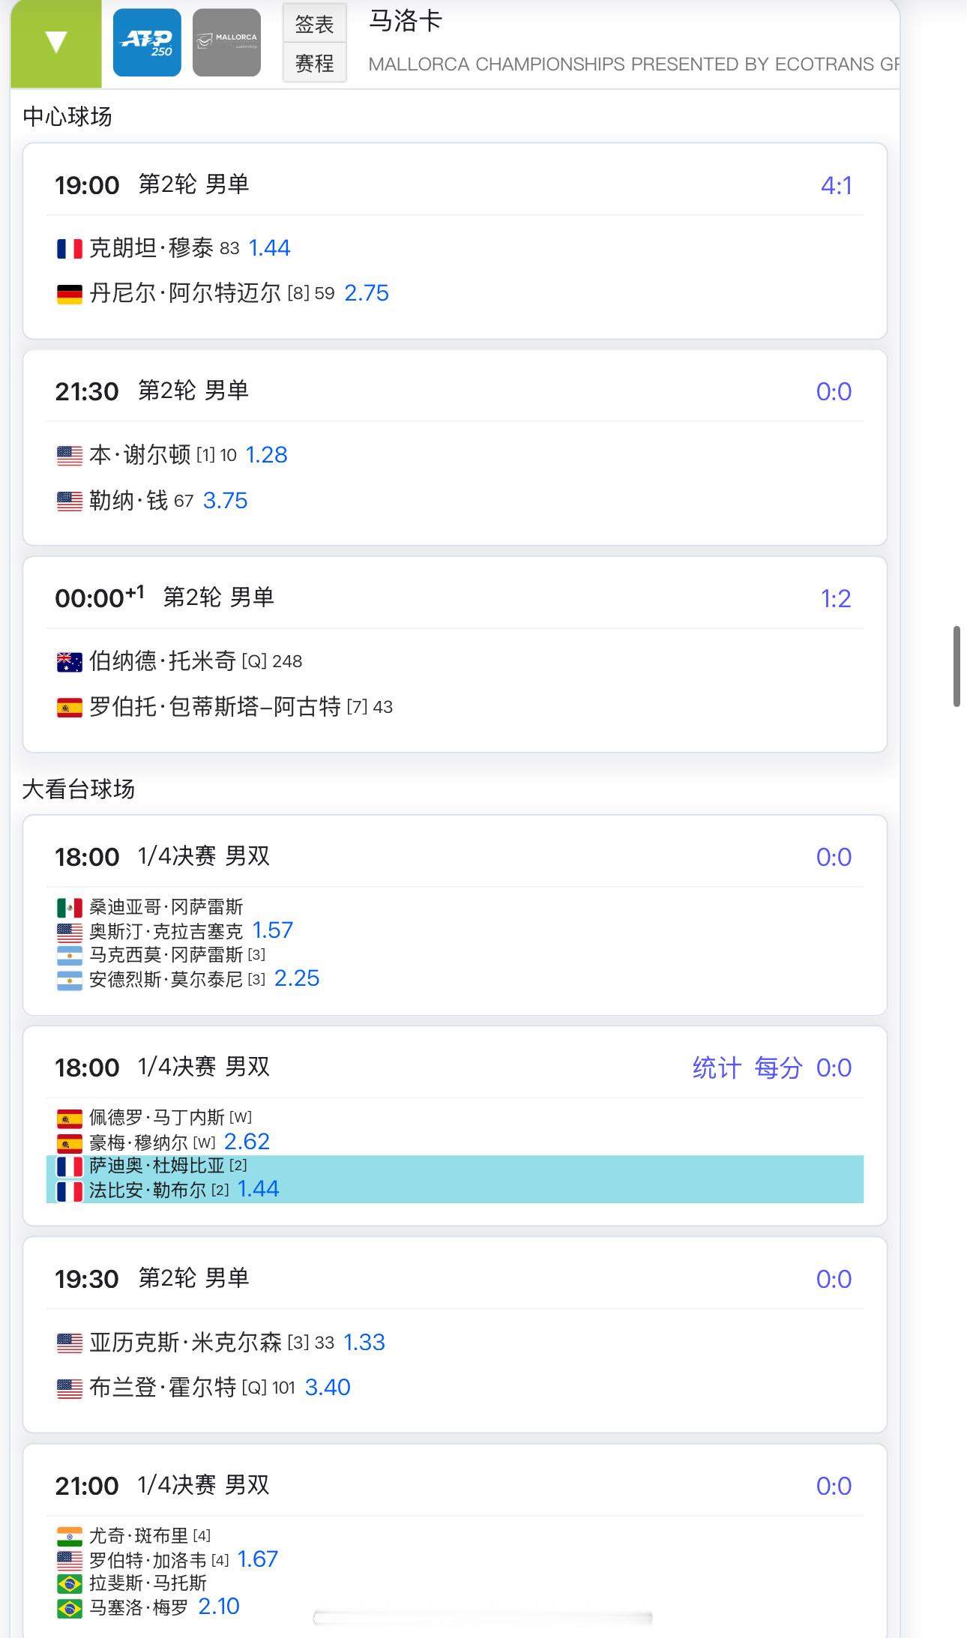Image resolution: width=967 pixels, height=1638 pixels.
Task: Click Spain flag next to 罗伯托·包蒂斯塔
Action: (x=70, y=708)
